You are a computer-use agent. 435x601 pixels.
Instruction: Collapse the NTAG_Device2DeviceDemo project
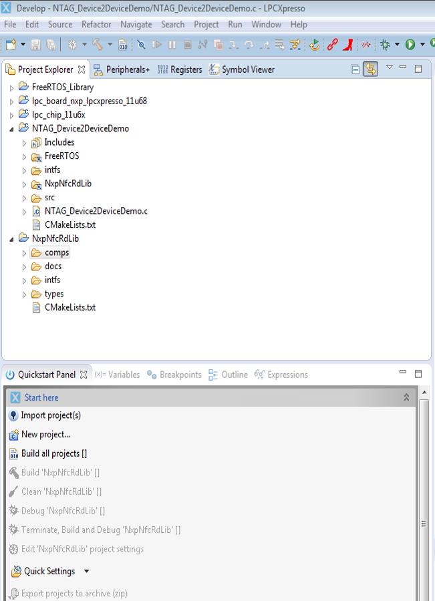click(x=11, y=129)
